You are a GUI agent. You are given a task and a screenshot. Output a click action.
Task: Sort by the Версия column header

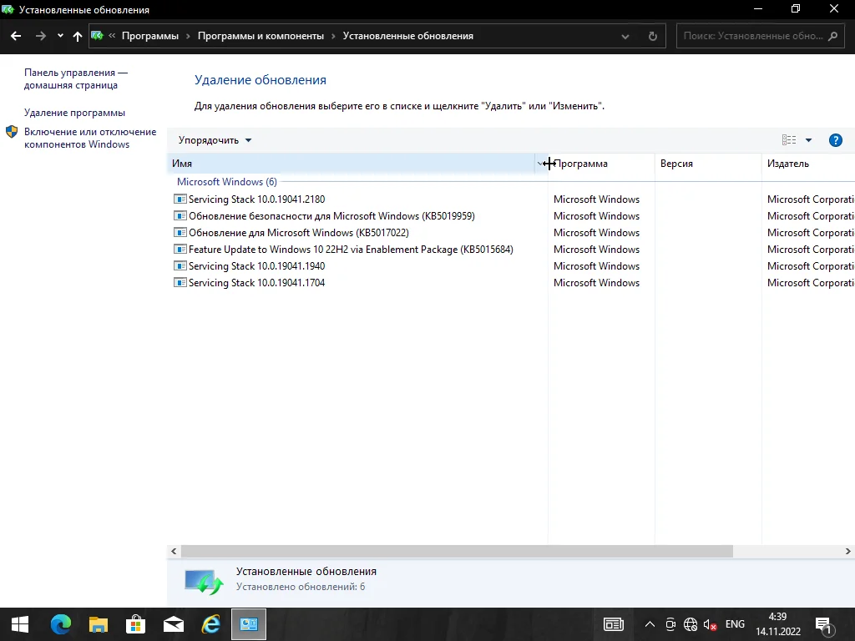coord(708,164)
